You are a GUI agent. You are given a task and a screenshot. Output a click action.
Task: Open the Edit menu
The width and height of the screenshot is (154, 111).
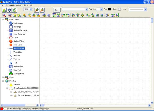pos(6,5)
